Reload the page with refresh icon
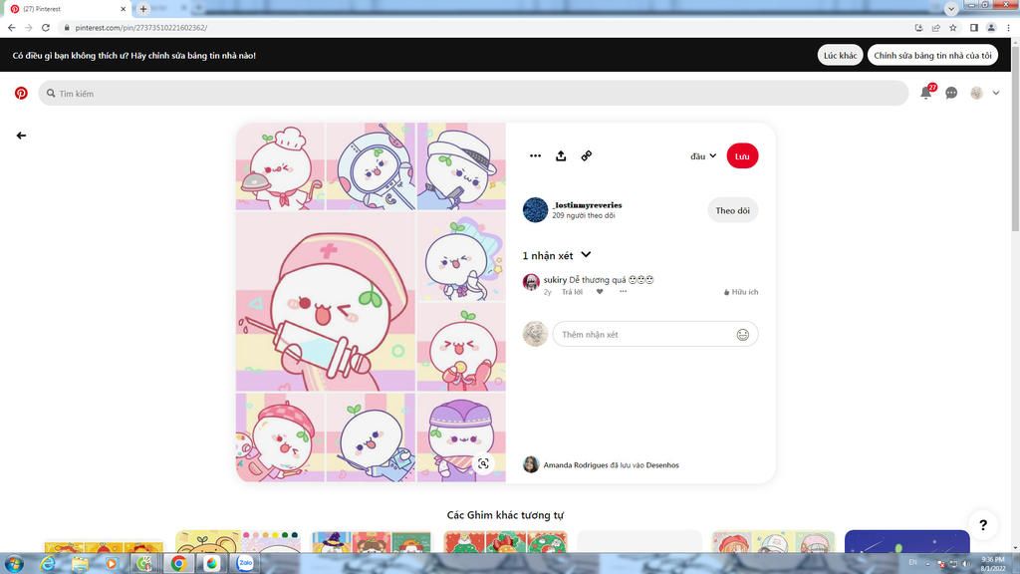Screen dimensions: 1020x574 (x=46, y=27)
